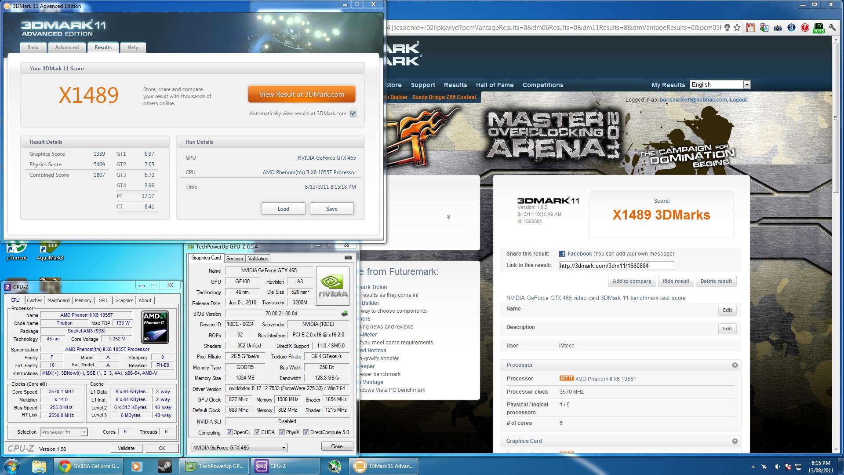Open the Processor #1 selection dropdown
844x475 pixels.
pos(64,432)
